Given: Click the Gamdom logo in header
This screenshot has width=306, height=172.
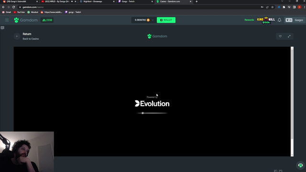Looking at the screenshot, I should [x=25, y=20].
